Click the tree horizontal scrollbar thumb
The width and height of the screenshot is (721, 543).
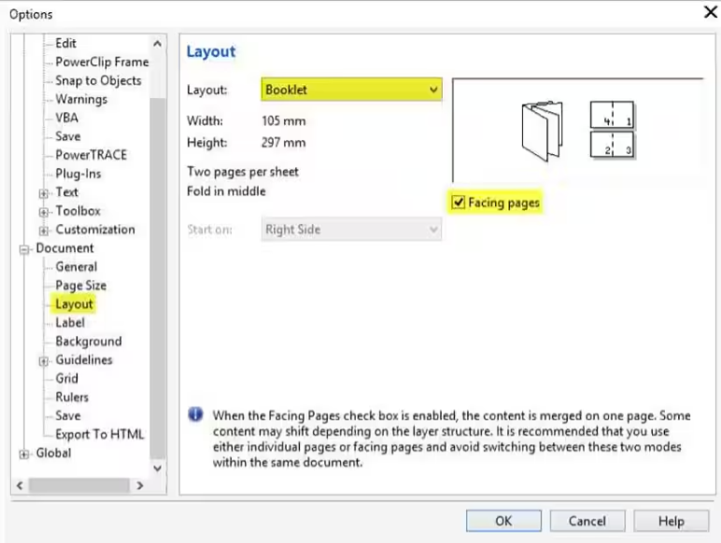(x=78, y=485)
